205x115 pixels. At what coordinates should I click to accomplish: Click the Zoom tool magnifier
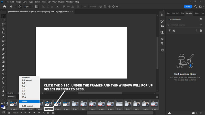click(x=3, y=95)
